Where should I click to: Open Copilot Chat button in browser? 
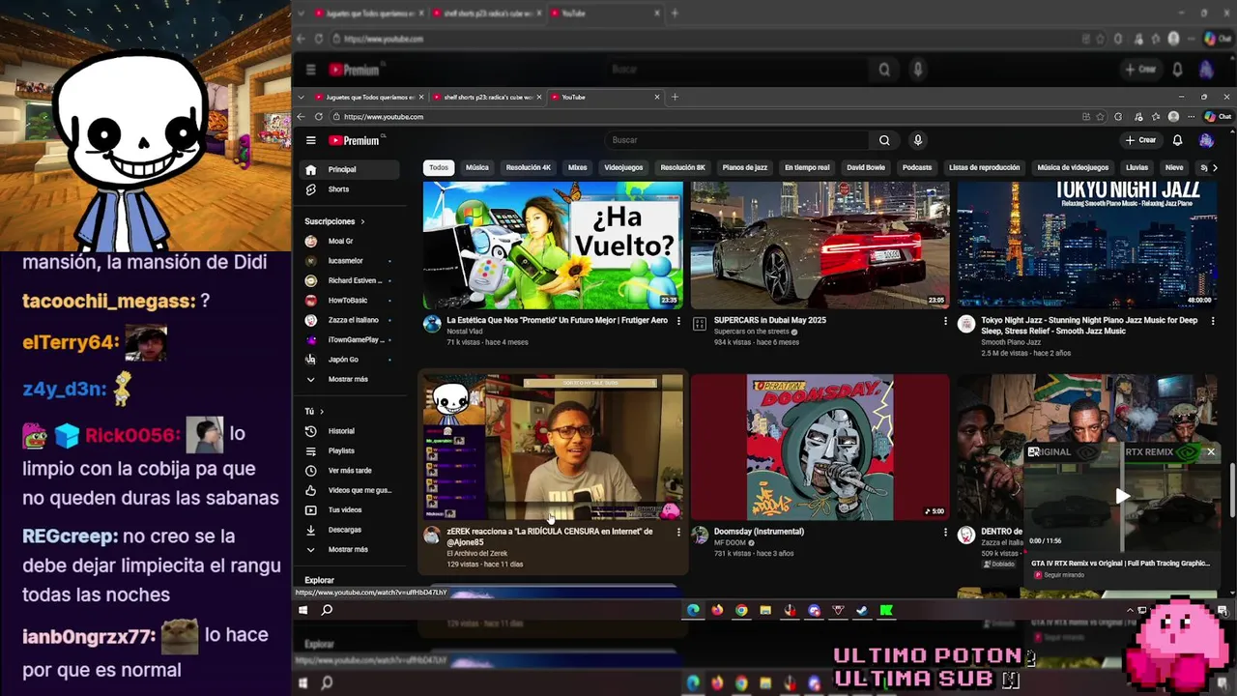click(1217, 117)
